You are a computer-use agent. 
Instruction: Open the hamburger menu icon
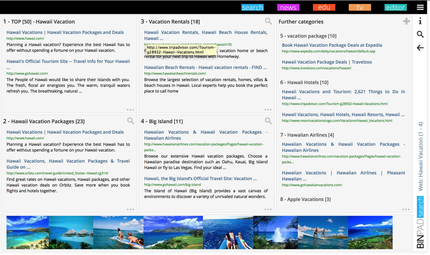[420, 8]
